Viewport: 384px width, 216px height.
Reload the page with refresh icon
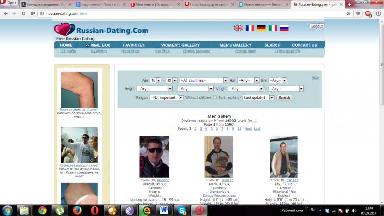click(23, 14)
